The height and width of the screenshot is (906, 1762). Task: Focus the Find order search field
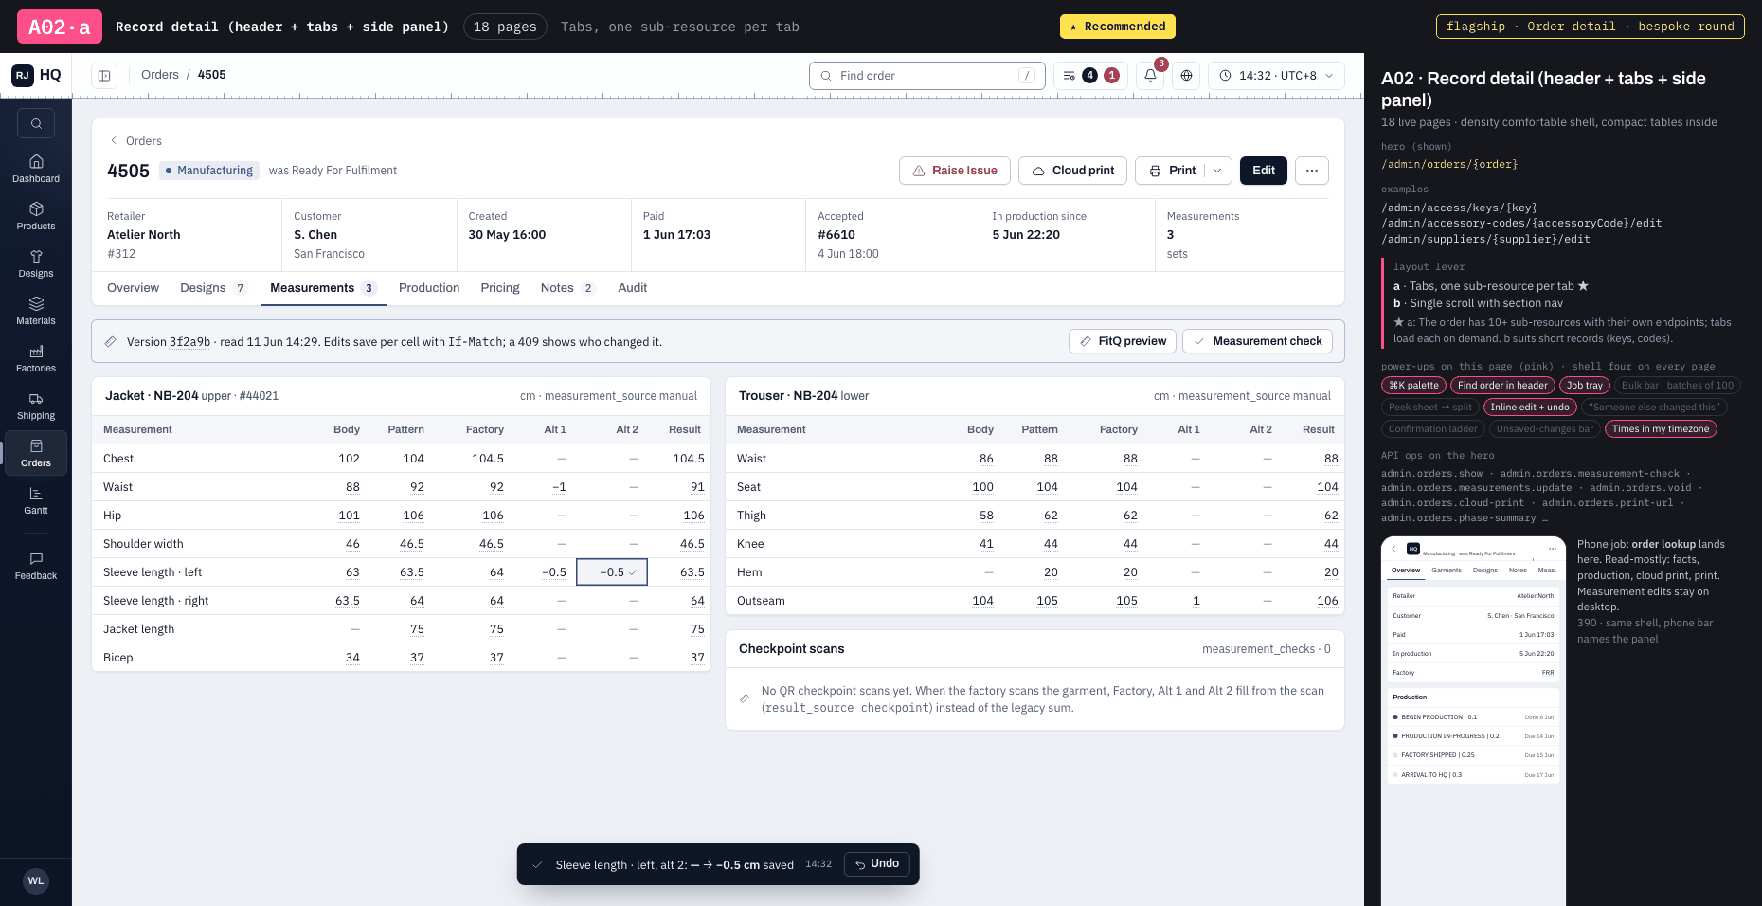click(x=927, y=76)
